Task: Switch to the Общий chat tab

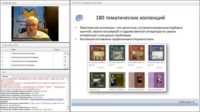Action: tap(5, 77)
